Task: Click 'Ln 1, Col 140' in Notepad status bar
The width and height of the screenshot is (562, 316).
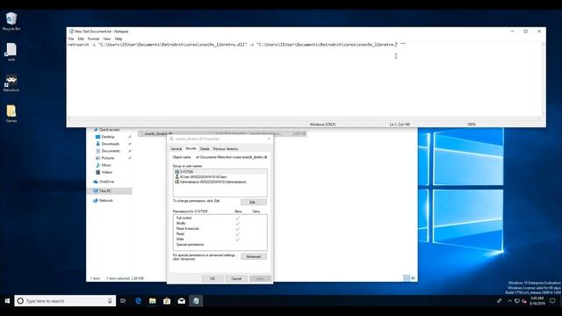Action: (x=400, y=125)
